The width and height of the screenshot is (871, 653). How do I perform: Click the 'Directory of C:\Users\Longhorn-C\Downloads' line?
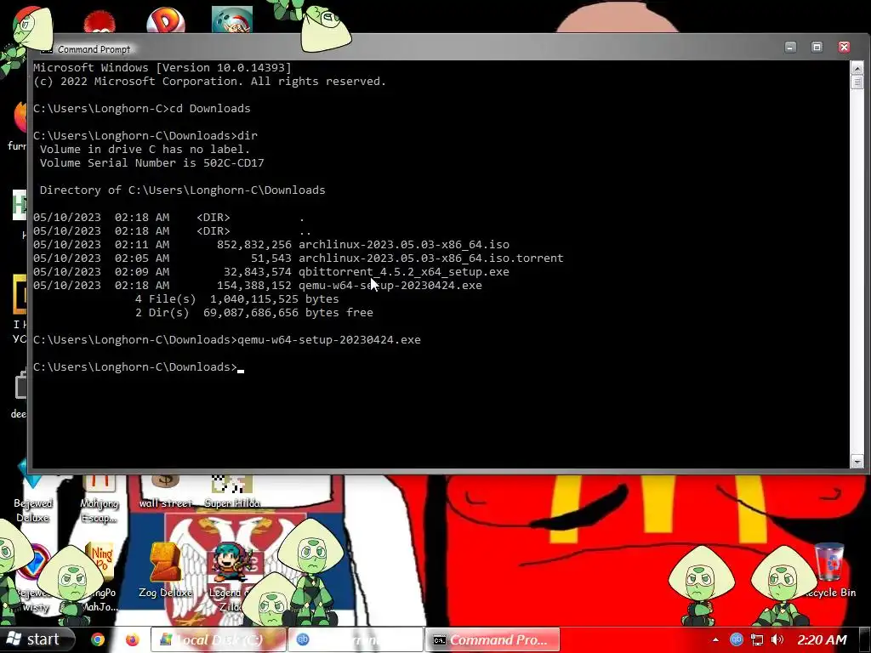182,190
